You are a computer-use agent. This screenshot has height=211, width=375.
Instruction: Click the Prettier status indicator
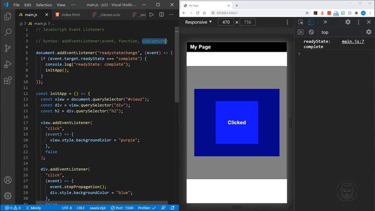coord(147,208)
